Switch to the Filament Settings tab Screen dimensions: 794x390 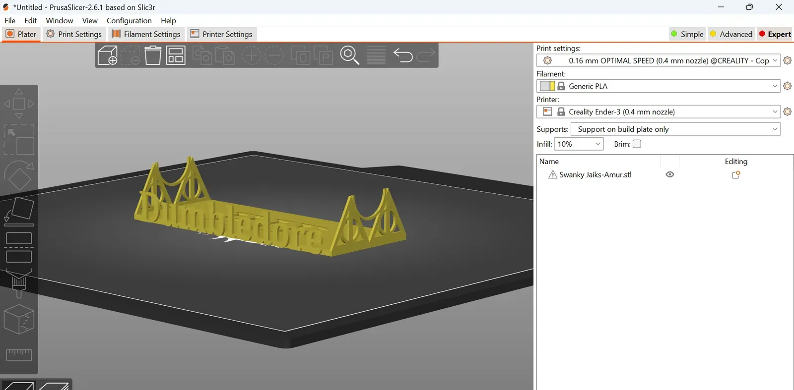tap(146, 34)
